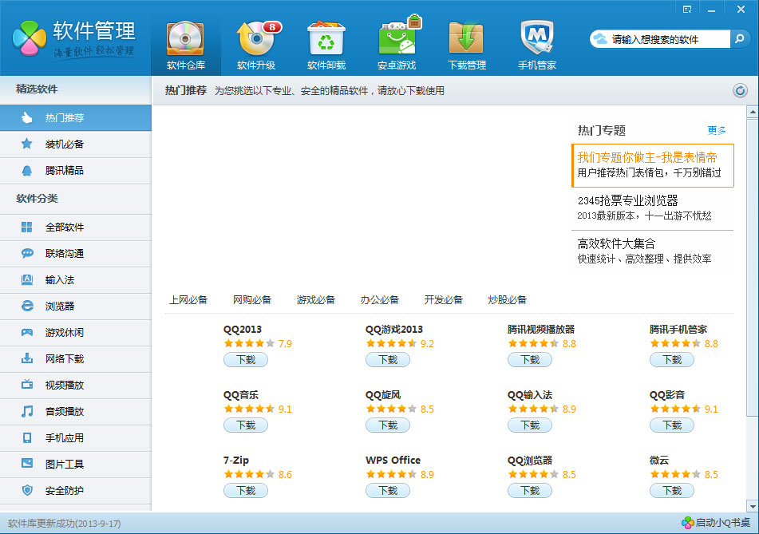Switch to the 炒股必备 tab
The image size is (759, 534).
pos(508,299)
